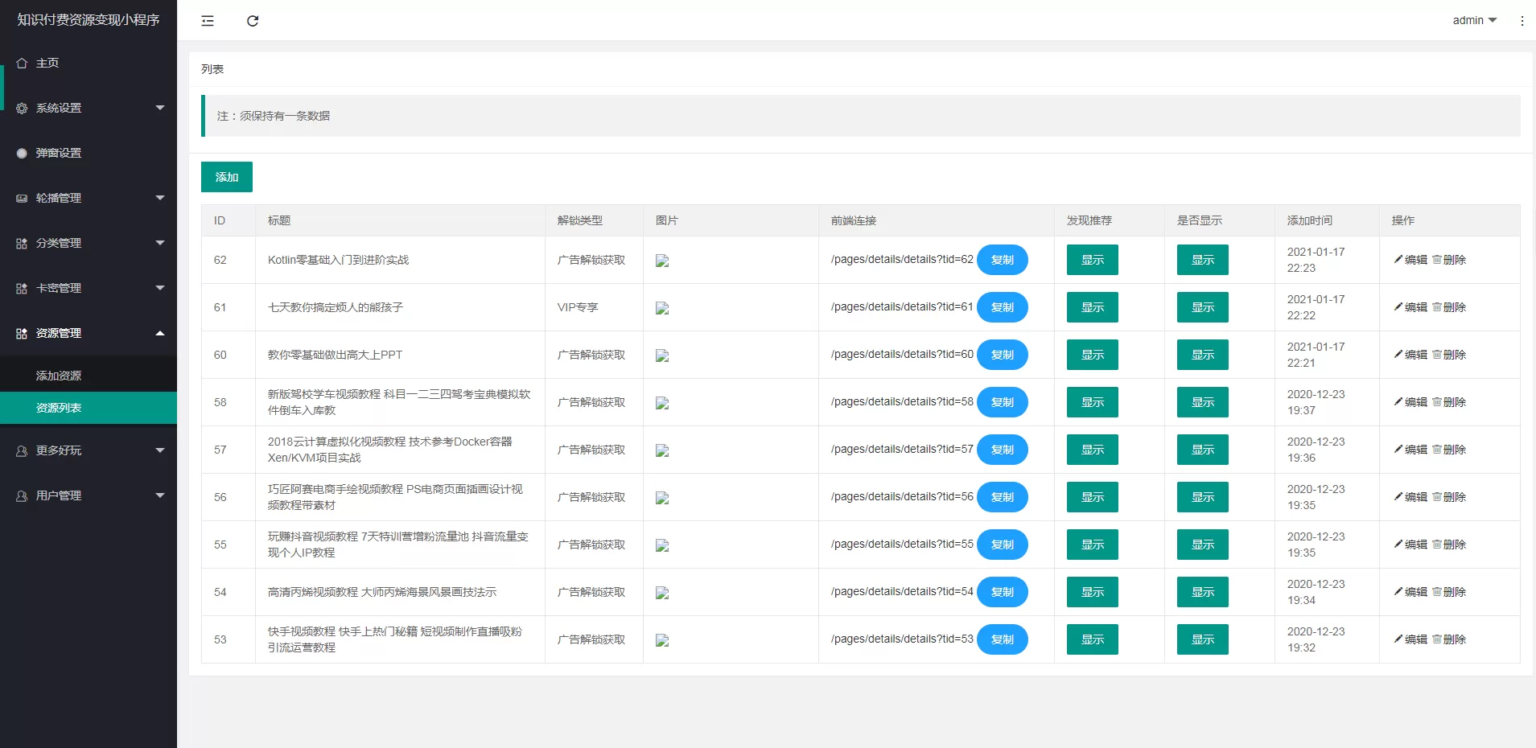
Task: Collapse the 资源管理 sidebar section
Action: pyautogui.click(x=89, y=333)
